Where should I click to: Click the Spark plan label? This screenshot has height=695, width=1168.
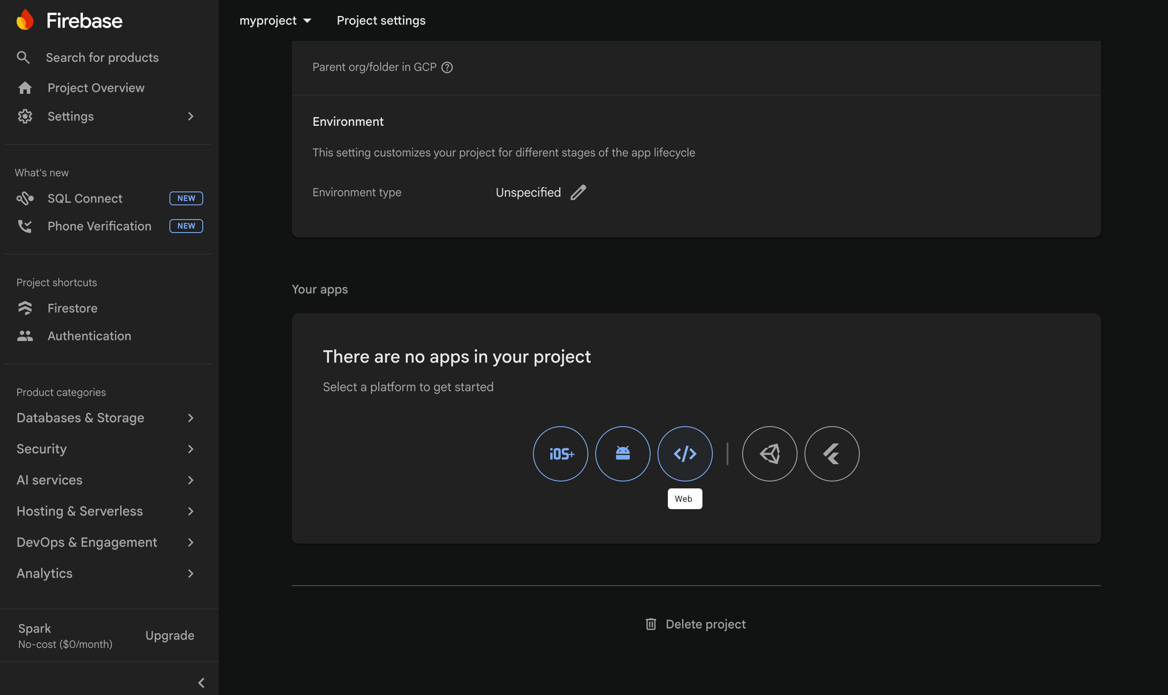35,628
